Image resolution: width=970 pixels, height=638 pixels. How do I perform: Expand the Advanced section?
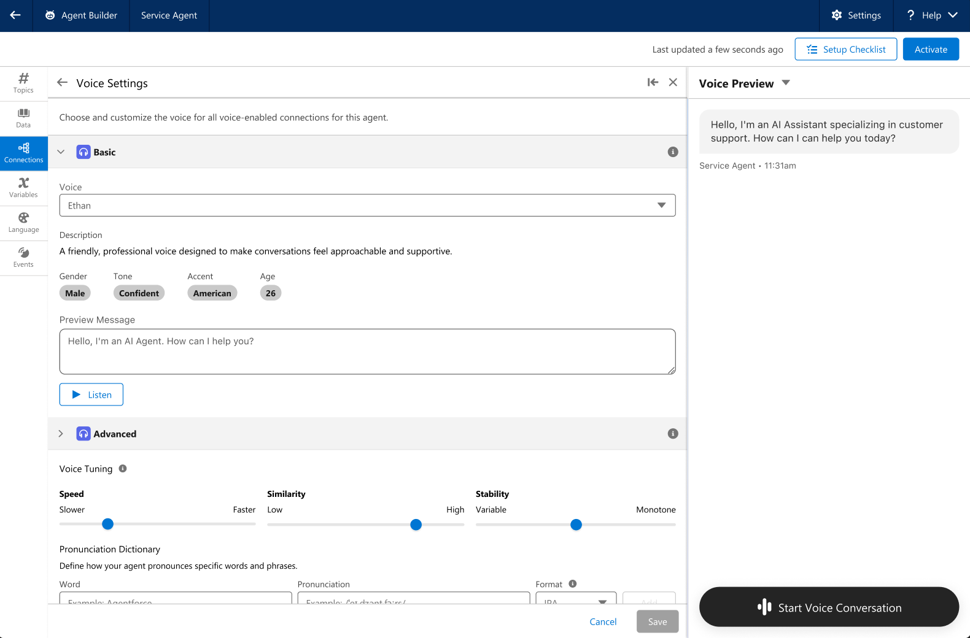61,434
